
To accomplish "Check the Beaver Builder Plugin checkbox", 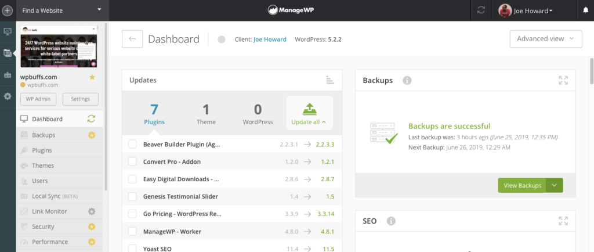I will click(132, 144).
